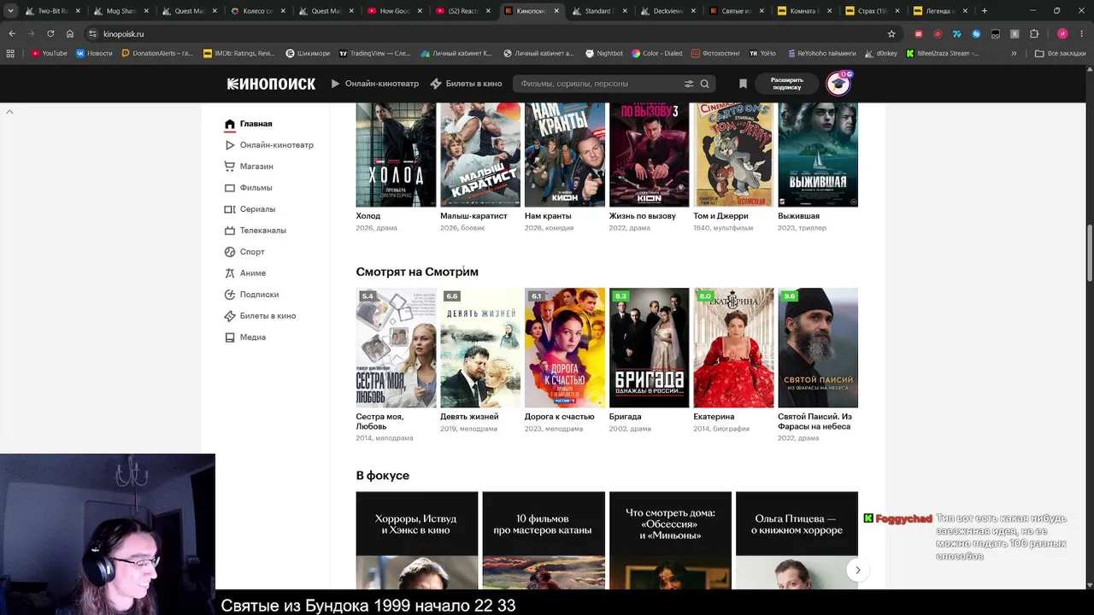Click the Сестра моя, Любовь title text
This screenshot has height=615, width=1094.
(379, 421)
